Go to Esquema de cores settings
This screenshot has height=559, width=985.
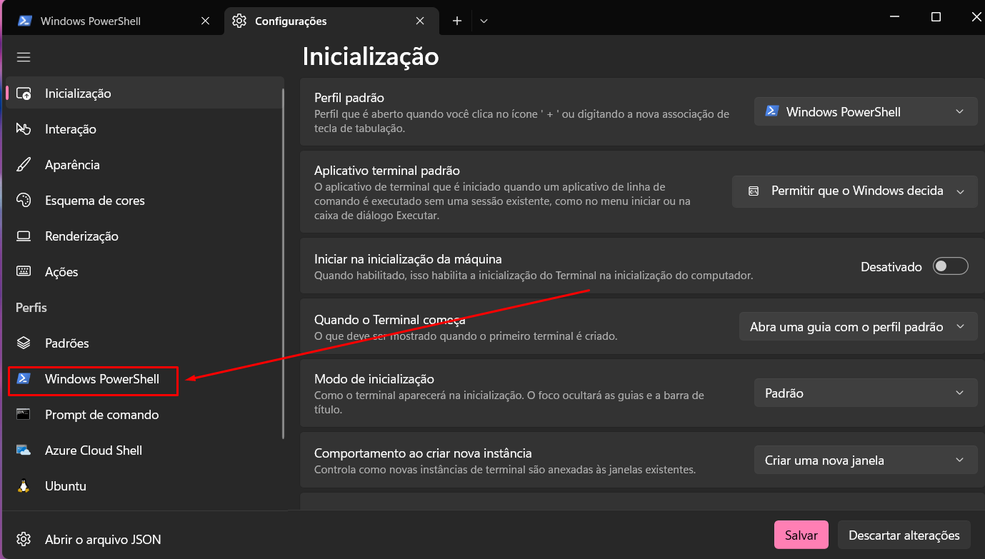point(144,201)
